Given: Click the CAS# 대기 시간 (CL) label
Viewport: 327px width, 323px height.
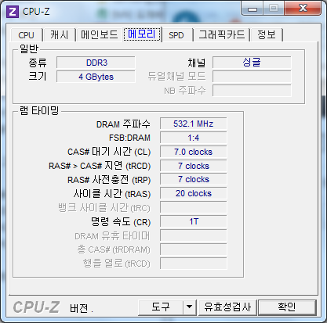Looking at the screenshot, I should 109,152.
